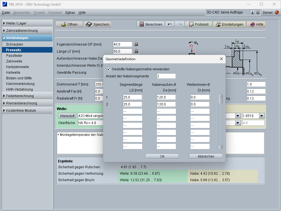Open the dropdown showing 1.8519

point(262,116)
